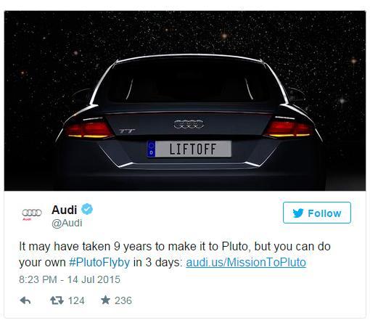Click the blue verified badge next to Audi
Screen dimensions: 370x328
(87, 209)
